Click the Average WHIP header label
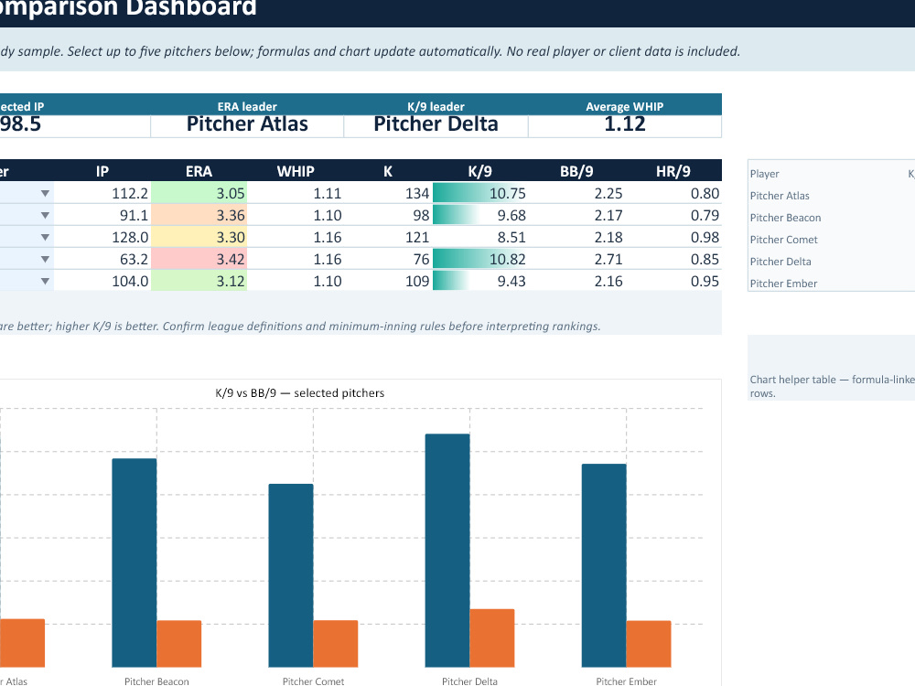This screenshot has width=915, height=686. pos(624,107)
